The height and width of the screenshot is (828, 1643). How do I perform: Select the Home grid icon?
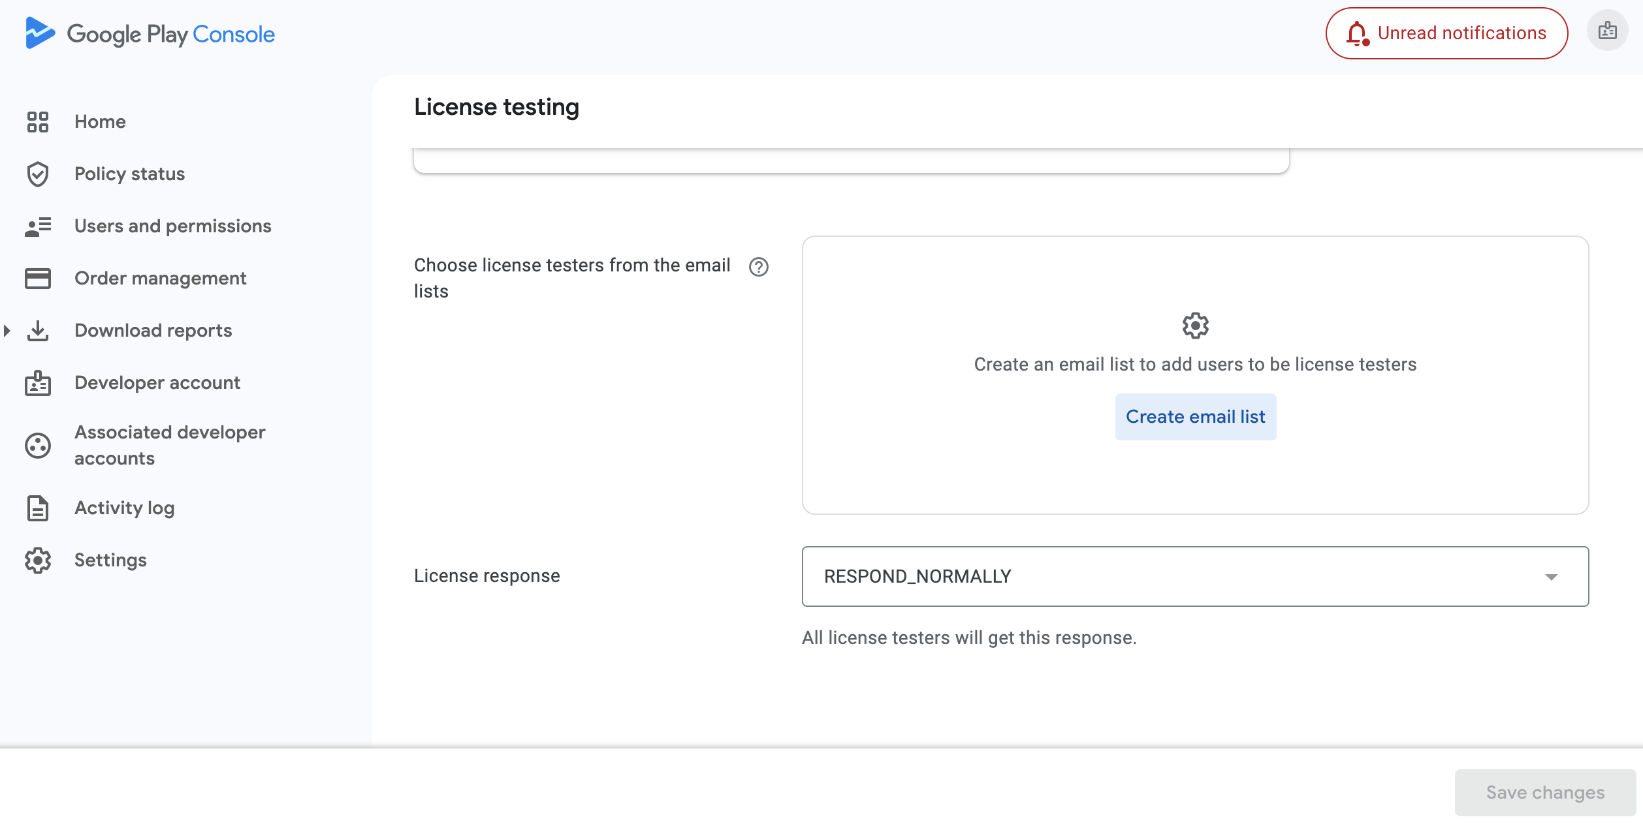click(x=38, y=121)
